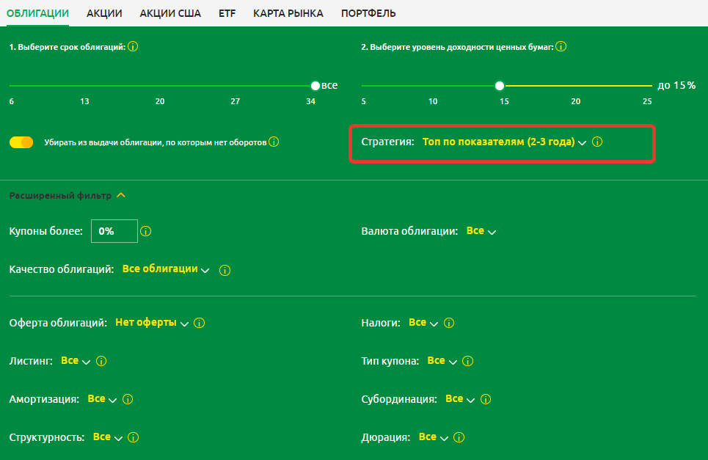Switch to the АКЦИИ США tab
This screenshot has height=460, width=708.
click(170, 13)
